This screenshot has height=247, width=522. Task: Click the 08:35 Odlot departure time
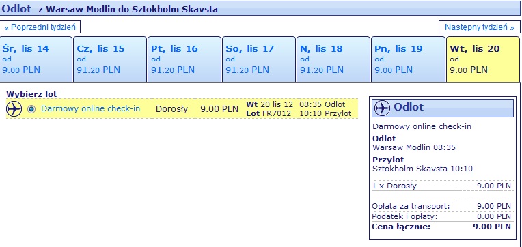[x=322, y=104]
